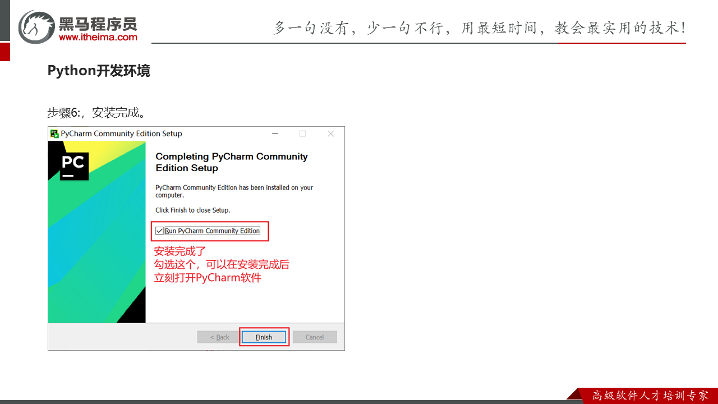Image resolution: width=718 pixels, height=404 pixels.
Task: Click the Completing PyCharm Community Edition Setup heading
Action: tap(231, 162)
